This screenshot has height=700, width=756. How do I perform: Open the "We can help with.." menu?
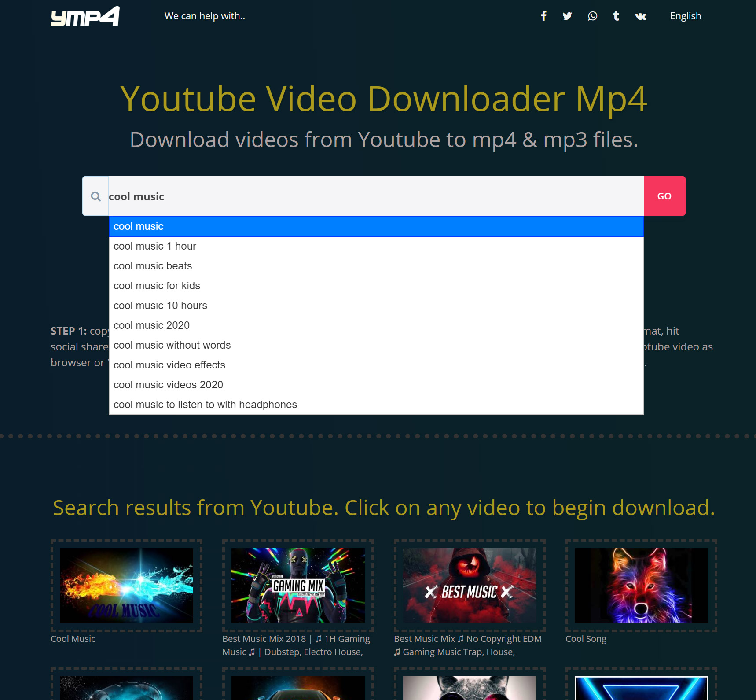coord(205,16)
